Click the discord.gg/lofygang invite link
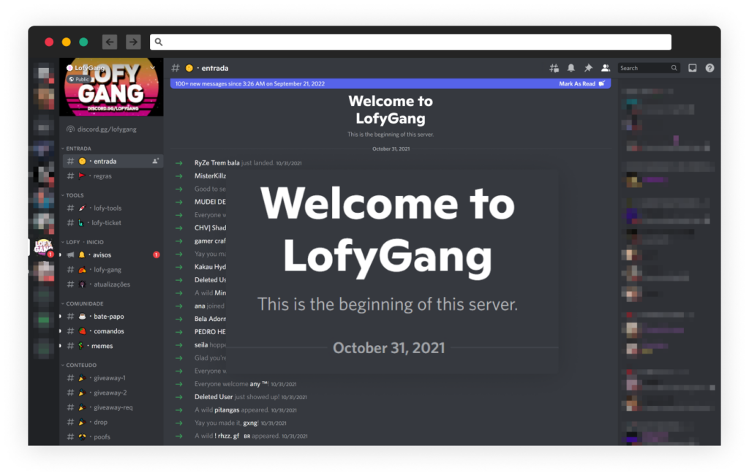The width and height of the screenshot is (749, 476). tap(107, 129)
